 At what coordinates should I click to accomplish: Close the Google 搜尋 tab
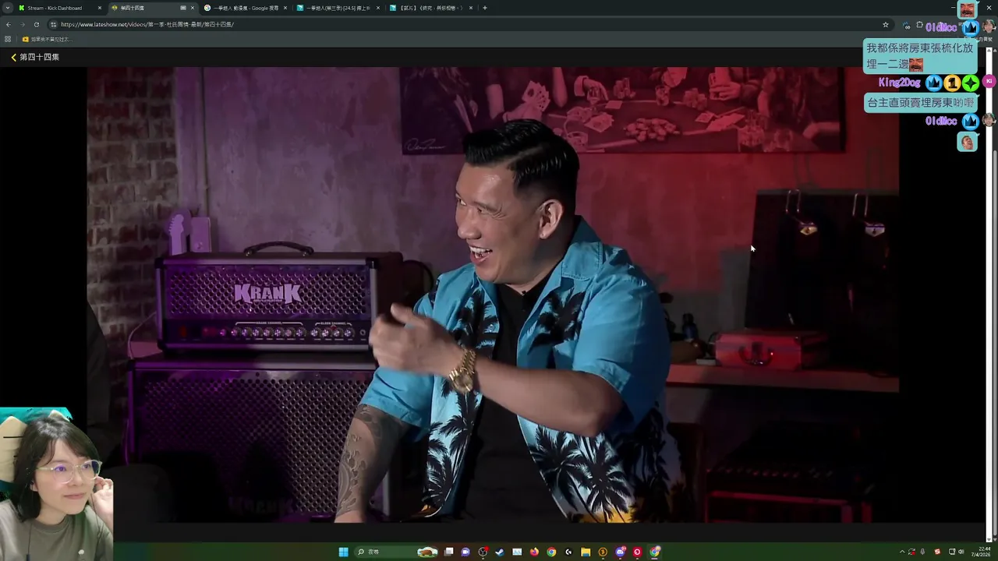285,8
